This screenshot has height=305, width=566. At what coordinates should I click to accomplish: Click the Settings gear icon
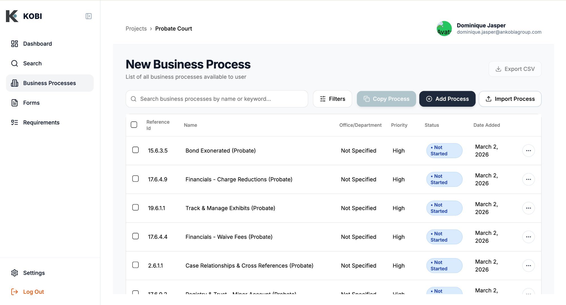click(15, 273)
